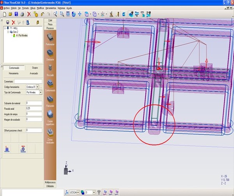This screenshot has height=196, width=234.
Task: Choose the Ranurado slotting process icon
Action: pos(50,98)
